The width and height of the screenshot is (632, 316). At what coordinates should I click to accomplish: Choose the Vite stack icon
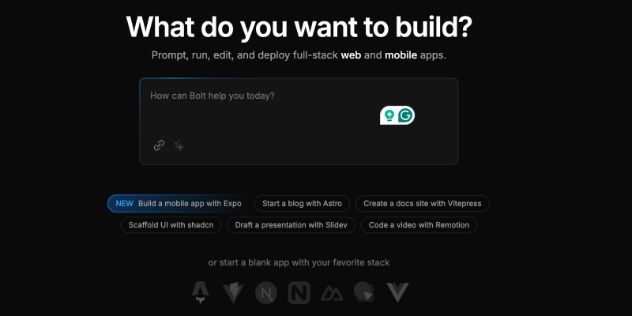coord(234,293)
